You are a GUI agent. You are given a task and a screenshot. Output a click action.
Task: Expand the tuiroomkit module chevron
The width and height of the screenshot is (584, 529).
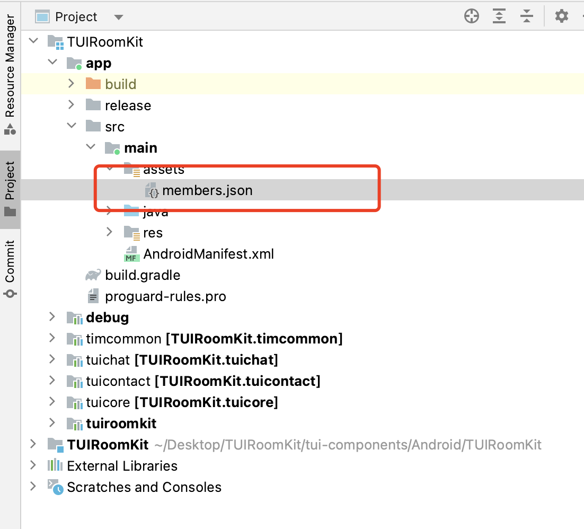[x=52, y=423]
